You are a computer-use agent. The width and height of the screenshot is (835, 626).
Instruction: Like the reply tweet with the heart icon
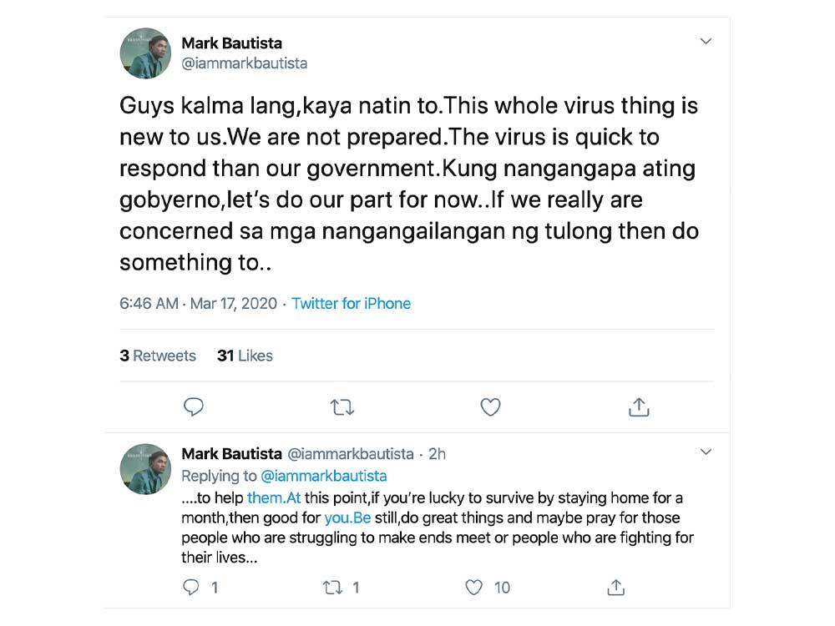[474, 587]
